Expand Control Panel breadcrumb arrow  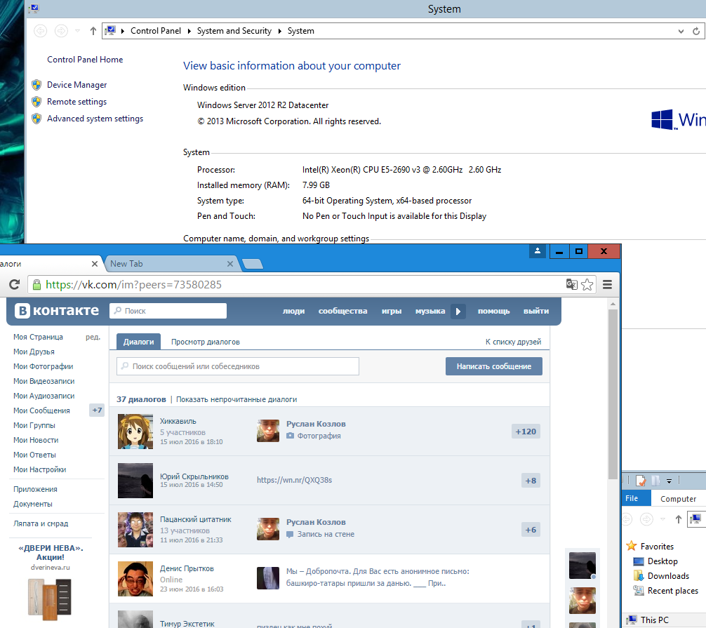(189, 31)
